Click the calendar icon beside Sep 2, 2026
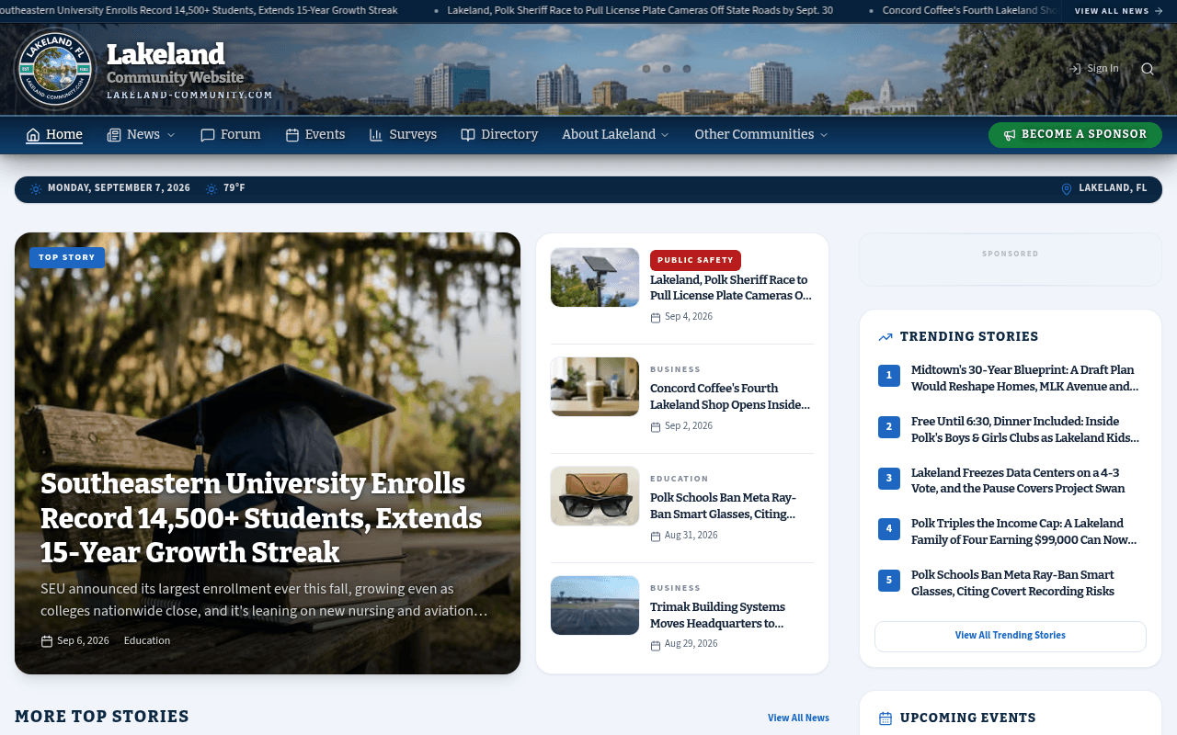This screenshot has width=1177, height=735. coord(656,427)
